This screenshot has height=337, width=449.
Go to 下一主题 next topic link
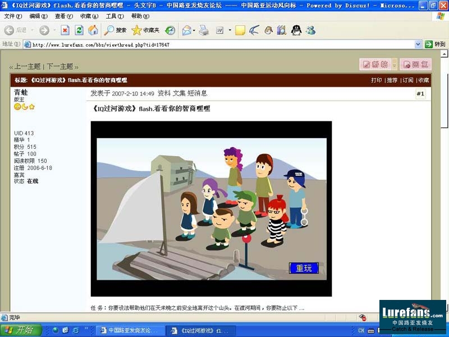[x=60, y=66]
